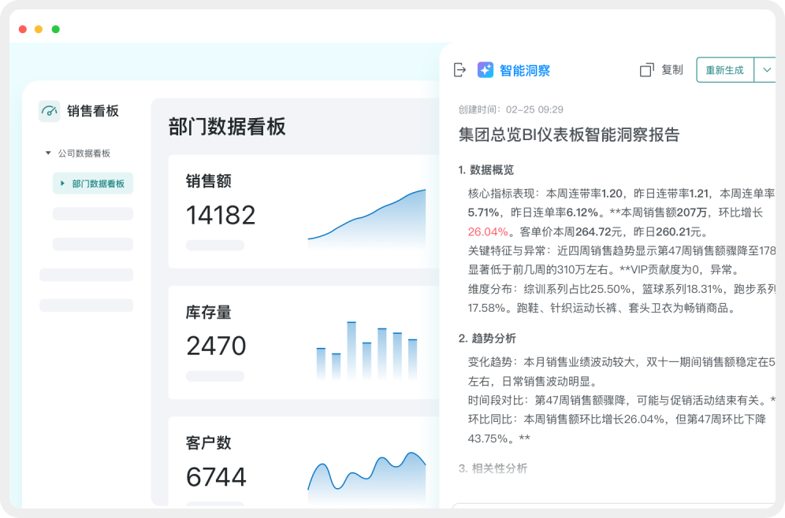Click the 销售看板 gauge icon
The height and width of the screenshot is (518, 785).
click(49, 111)
